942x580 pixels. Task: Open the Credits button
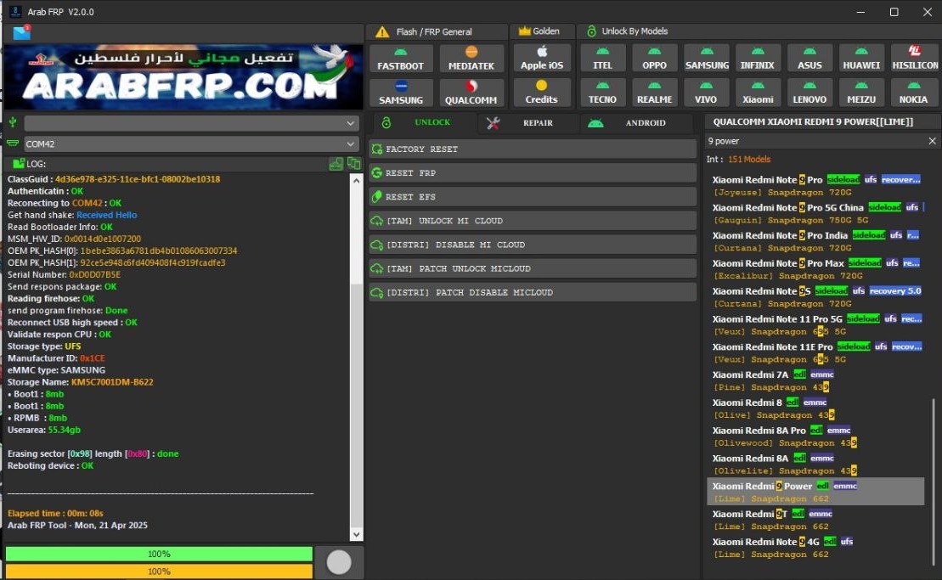click(542, 93)
